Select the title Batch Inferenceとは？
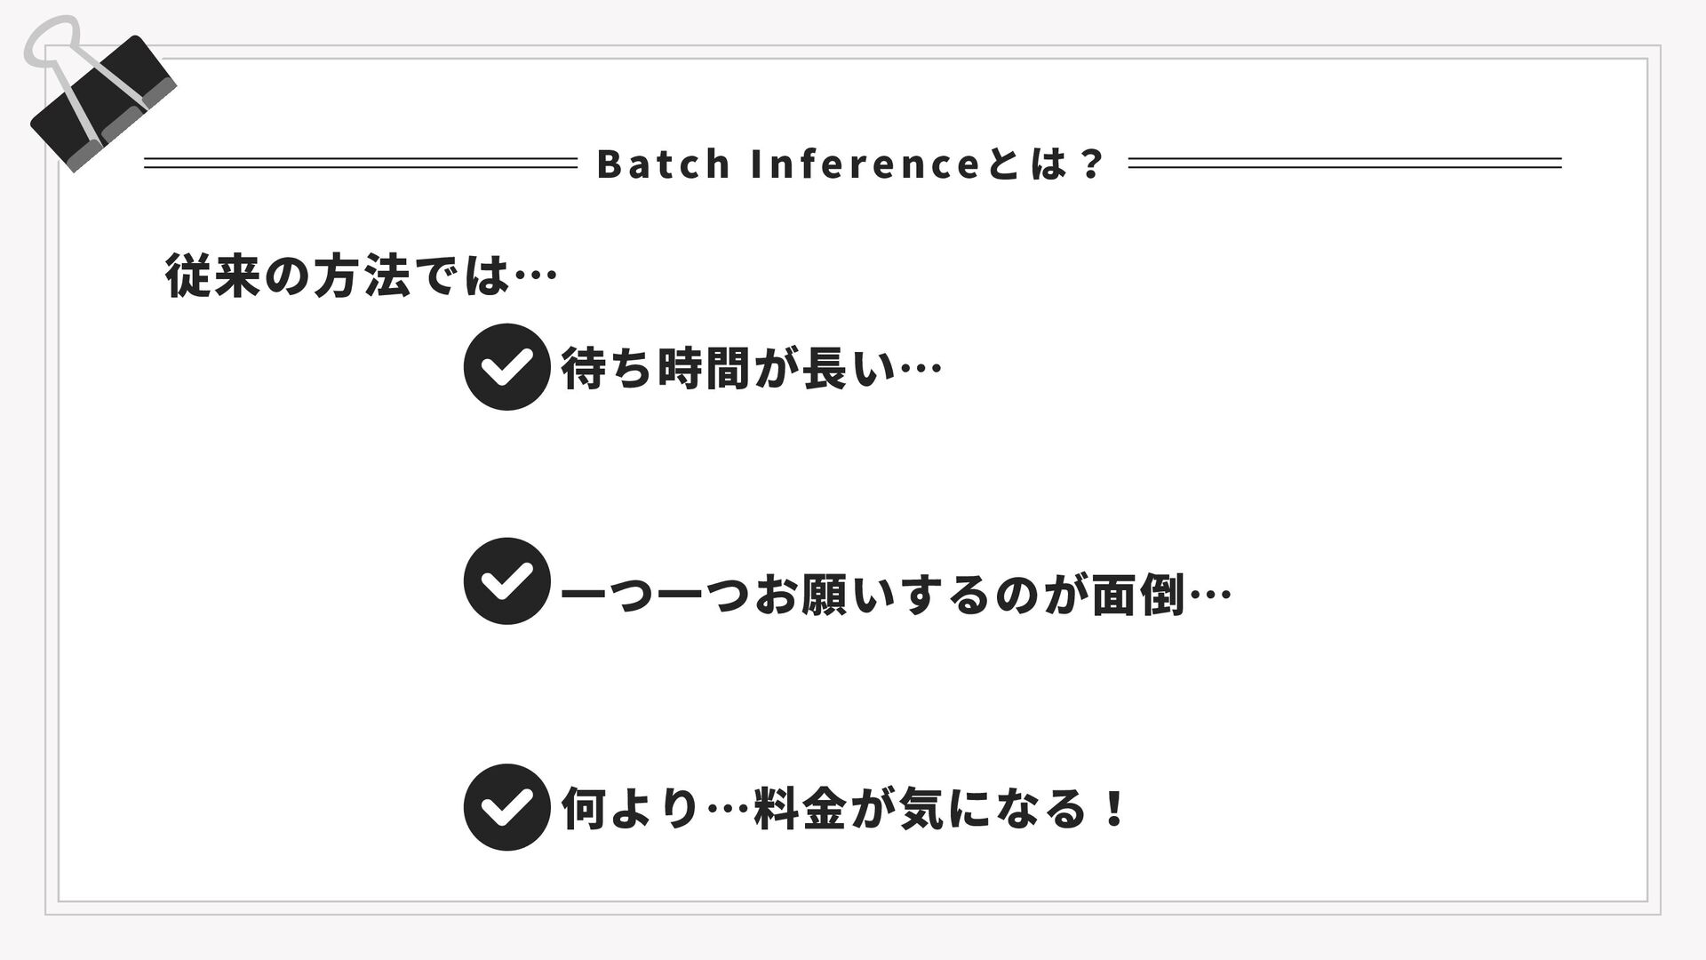 click(x=851, y=164)
